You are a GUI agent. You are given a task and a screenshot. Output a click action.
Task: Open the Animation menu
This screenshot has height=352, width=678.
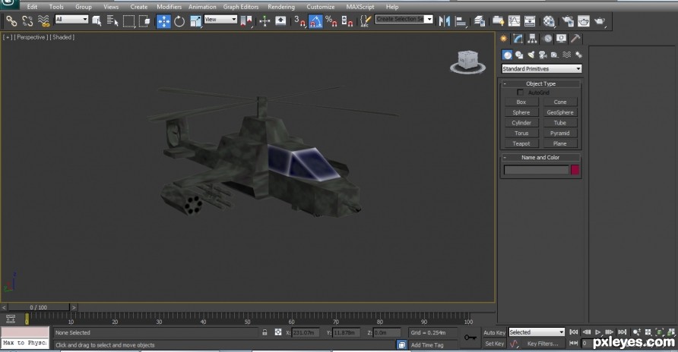click(x=202, y=7)
